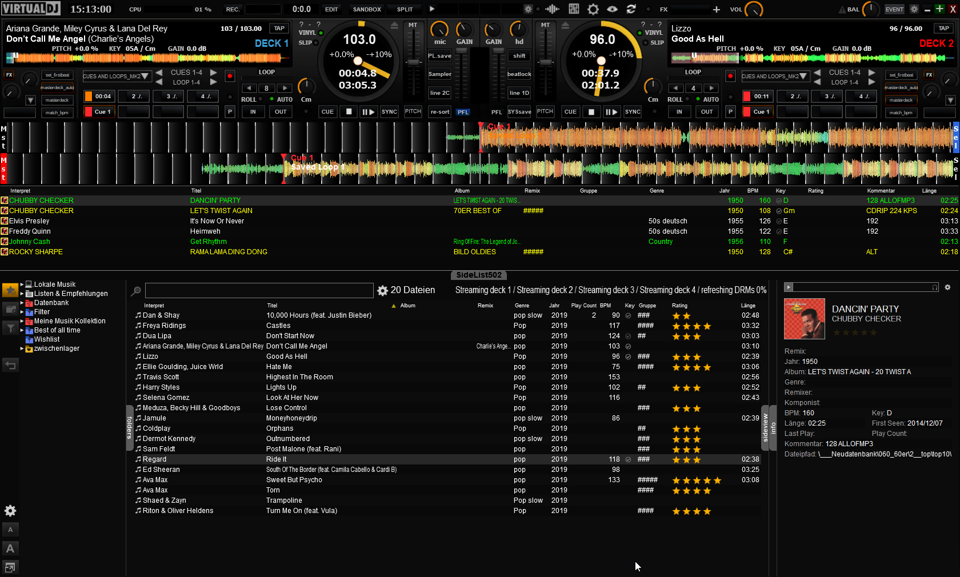The width and height of the screenshot is (960, 577).
Task: Click the waveform display icon in top bar
Action: pyautogui.click(x=552, y=9)
